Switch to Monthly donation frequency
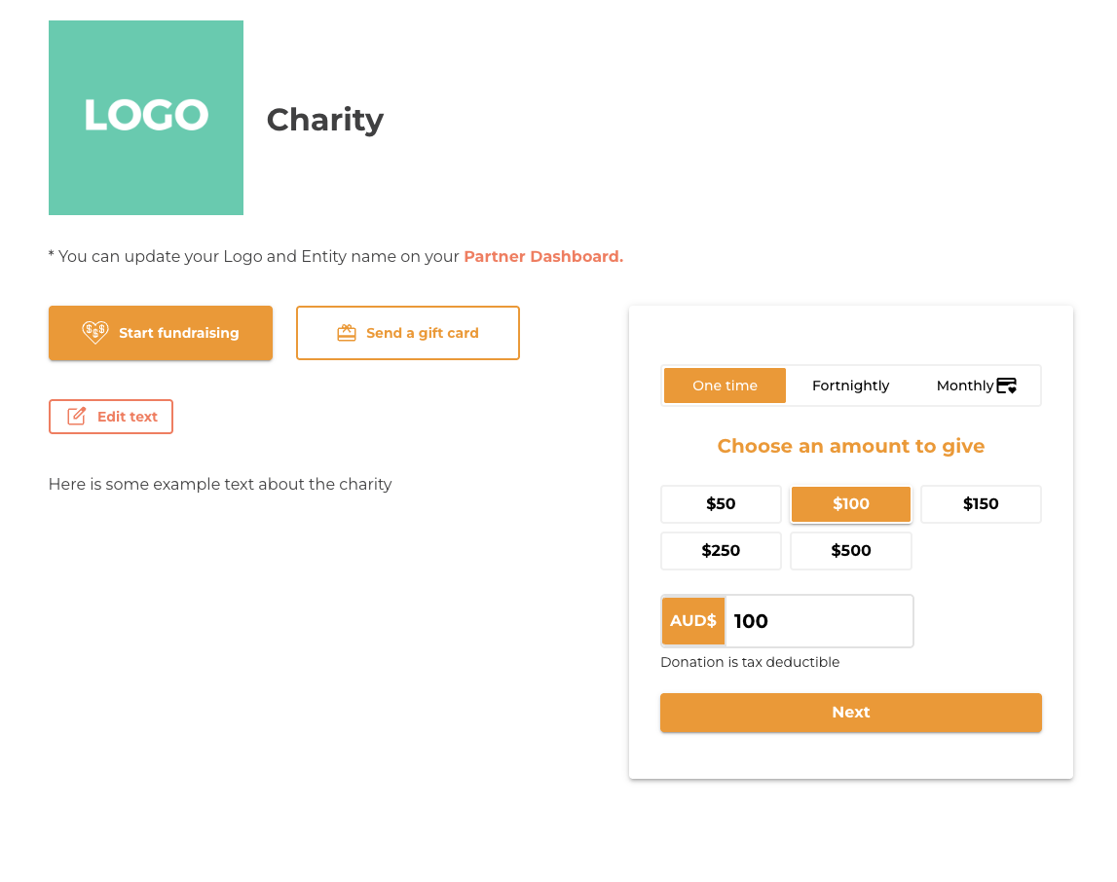 point(976,386)
